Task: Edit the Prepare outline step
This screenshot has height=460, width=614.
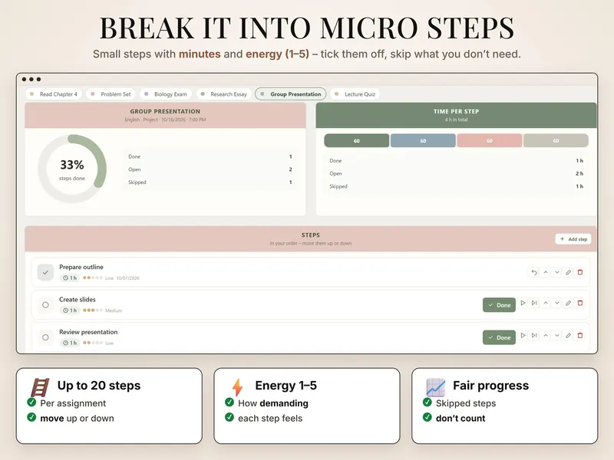Action: [568, 272]
